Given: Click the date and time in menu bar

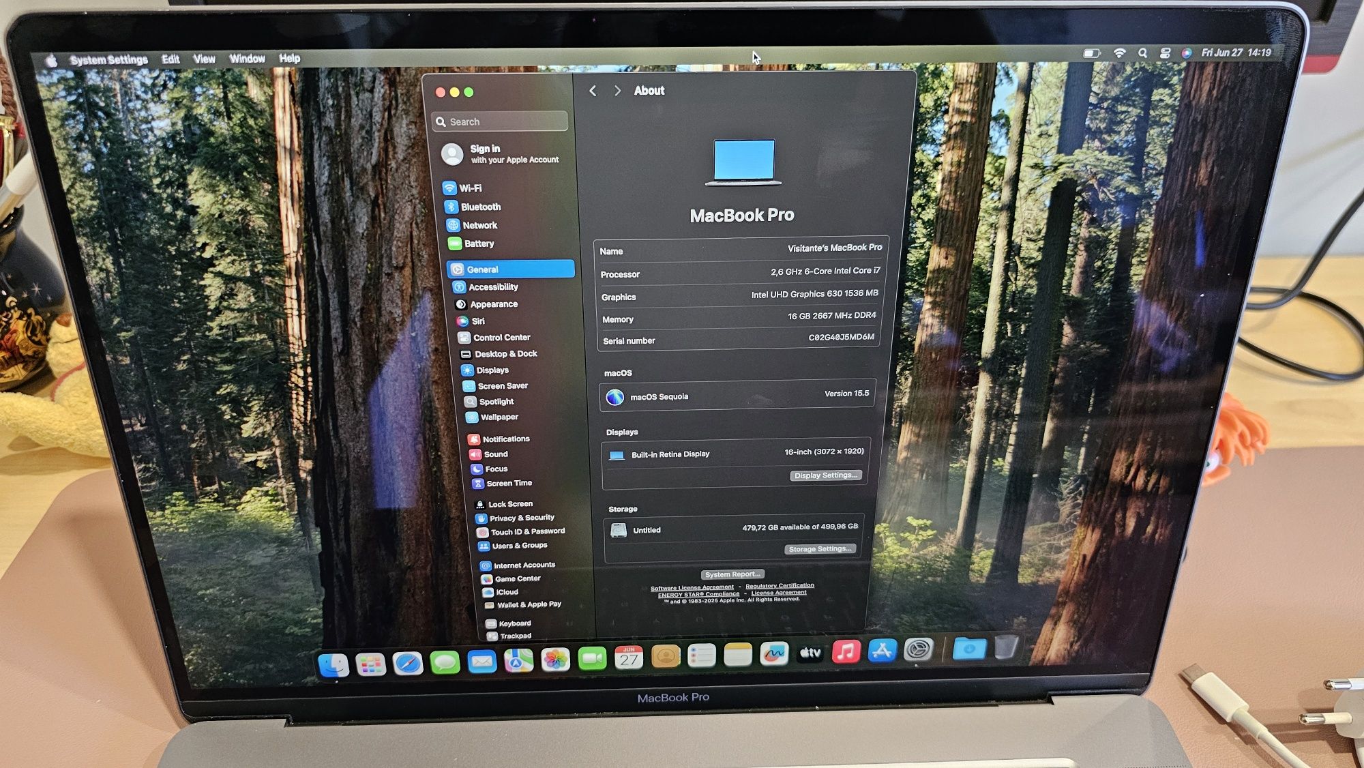Looking at the screenshot, I should coord(1236,53).
